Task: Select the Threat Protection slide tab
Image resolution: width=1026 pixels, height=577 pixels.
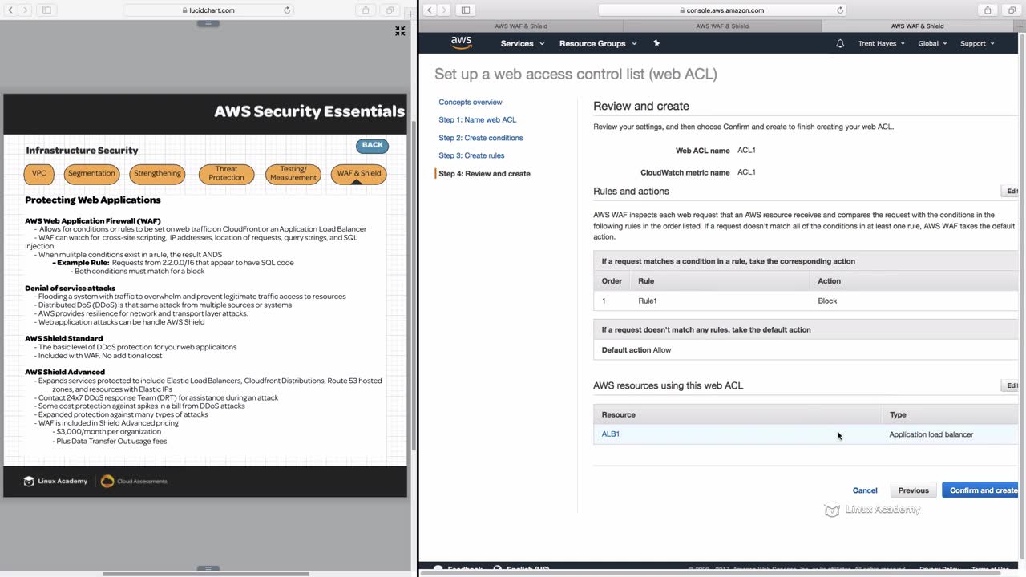Action: pos(226,173)
